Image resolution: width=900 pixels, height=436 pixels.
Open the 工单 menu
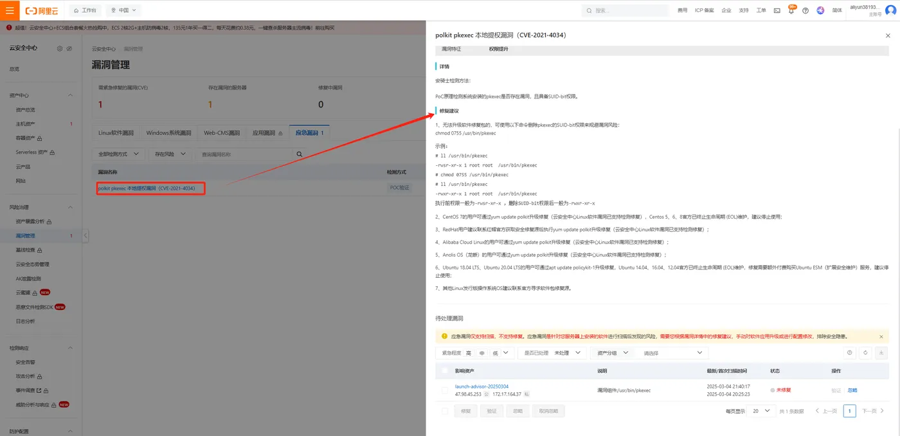click(x=761, y=10)
